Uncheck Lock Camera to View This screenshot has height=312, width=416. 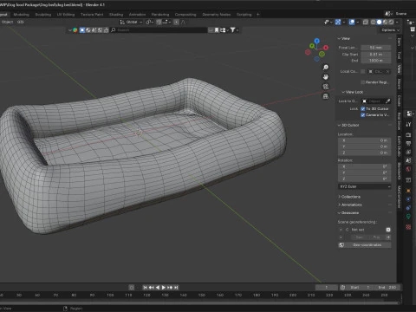tap(363, 115)
